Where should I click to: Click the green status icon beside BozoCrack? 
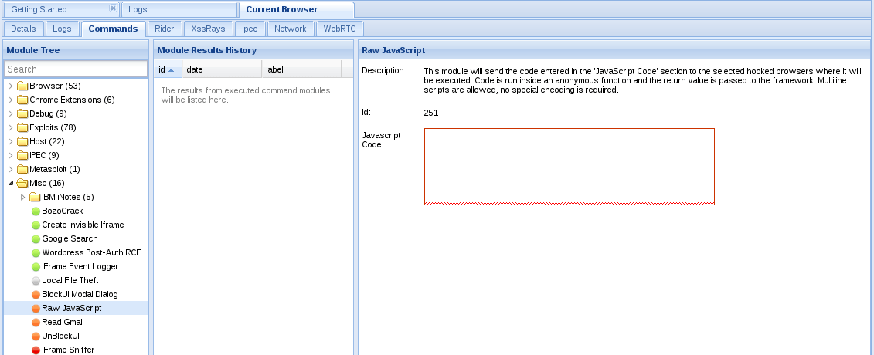36,211
